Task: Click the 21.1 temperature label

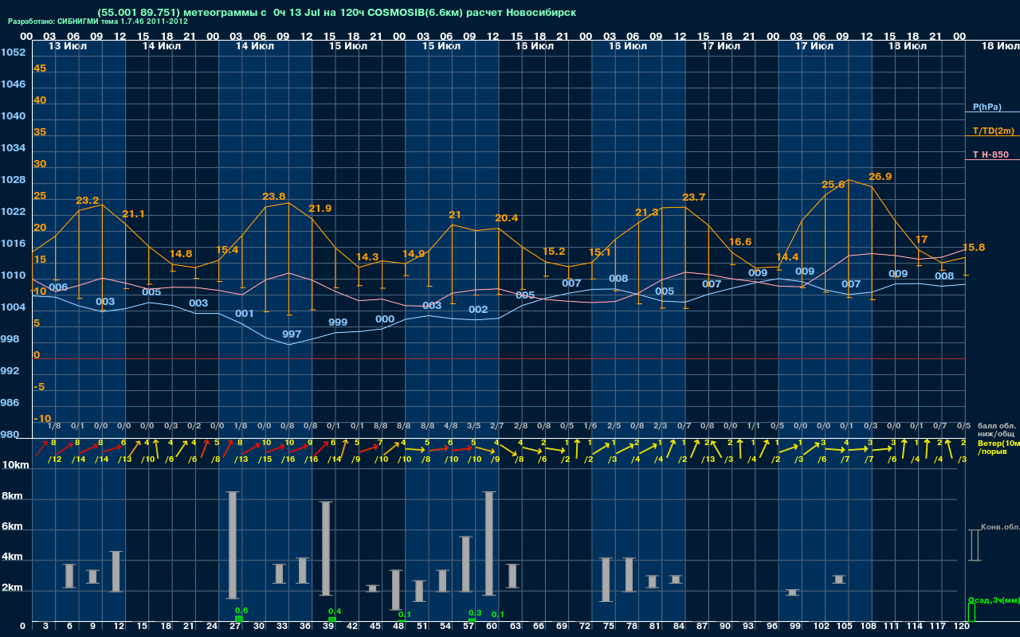Action: point(133,214)
